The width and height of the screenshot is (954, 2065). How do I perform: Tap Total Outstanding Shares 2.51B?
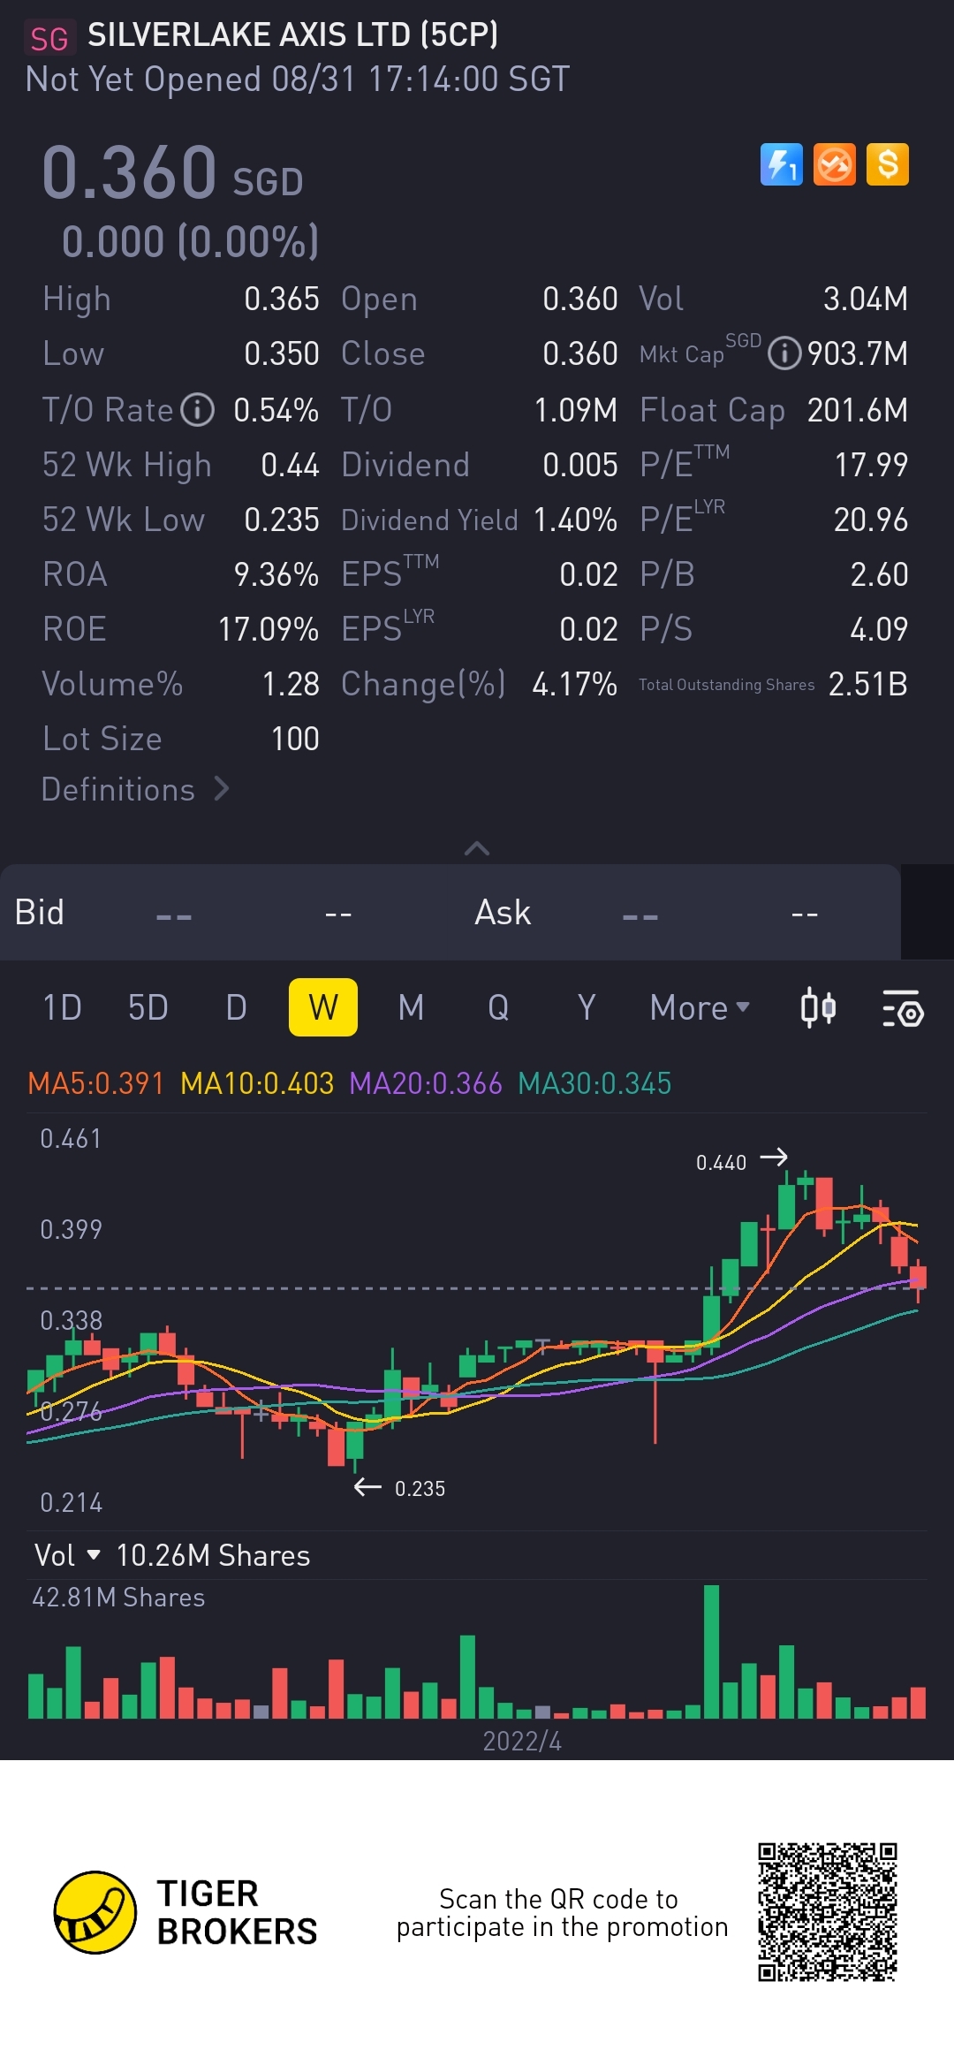pyautogui.click(x=868, y=684)
